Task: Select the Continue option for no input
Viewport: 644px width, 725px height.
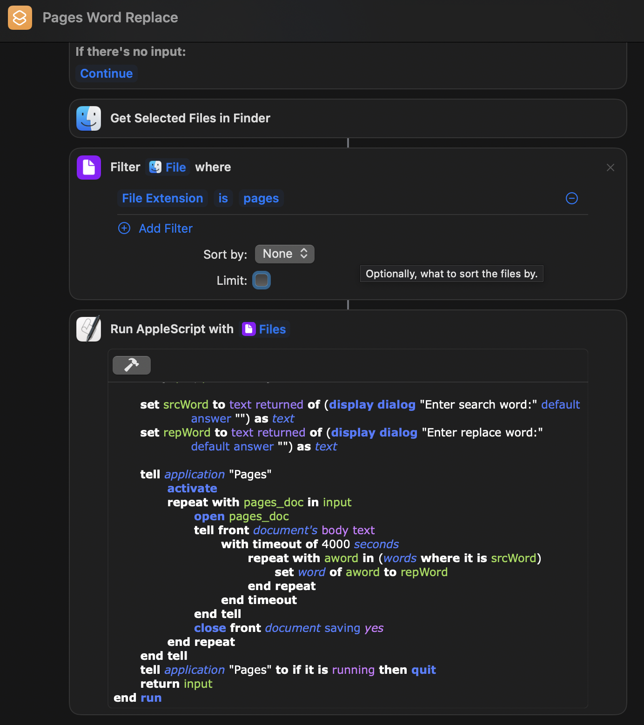Action: 107,74
